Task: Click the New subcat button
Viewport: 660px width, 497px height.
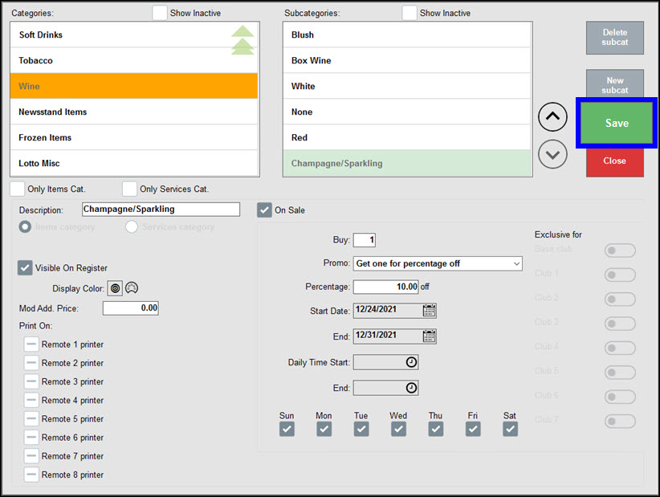Action: click(x=614, y=84)
